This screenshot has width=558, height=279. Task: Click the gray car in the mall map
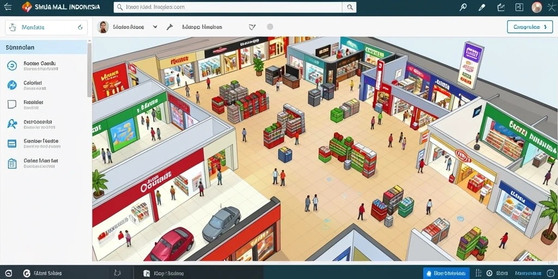click(221, 223)
